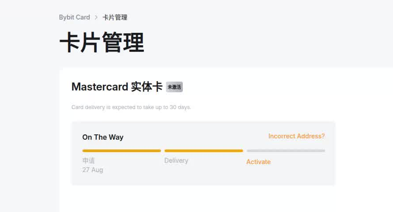Open the Bybit Card breadcrumb link
This screenshot has height=212, width=393.
pos(75,17)
